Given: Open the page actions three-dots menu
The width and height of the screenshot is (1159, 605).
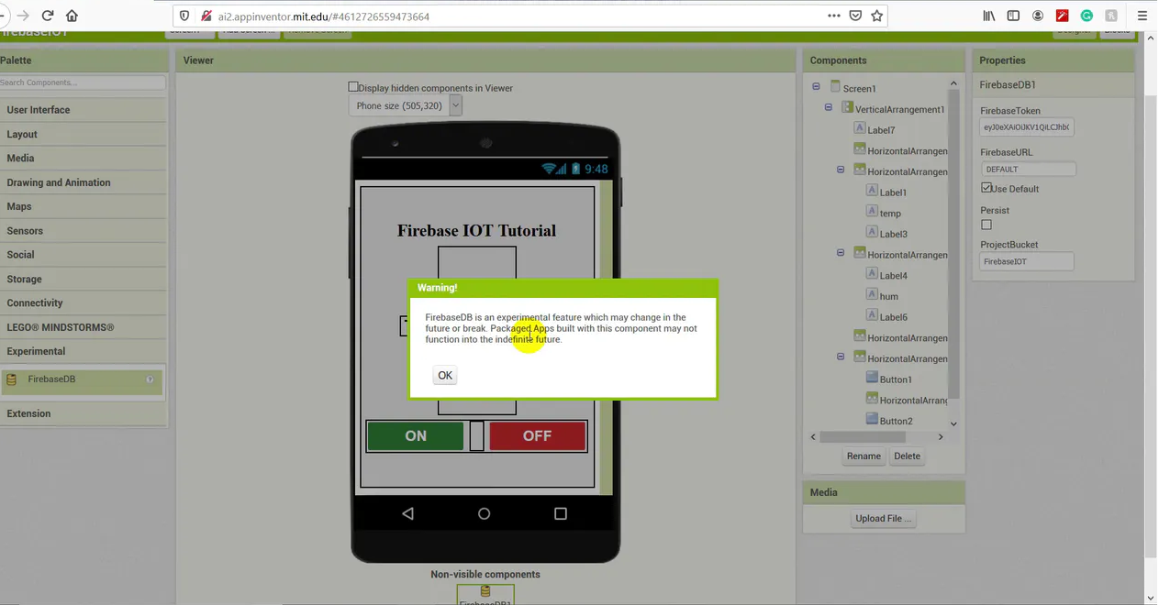Looking at the screenshot, I should (833, 16).
